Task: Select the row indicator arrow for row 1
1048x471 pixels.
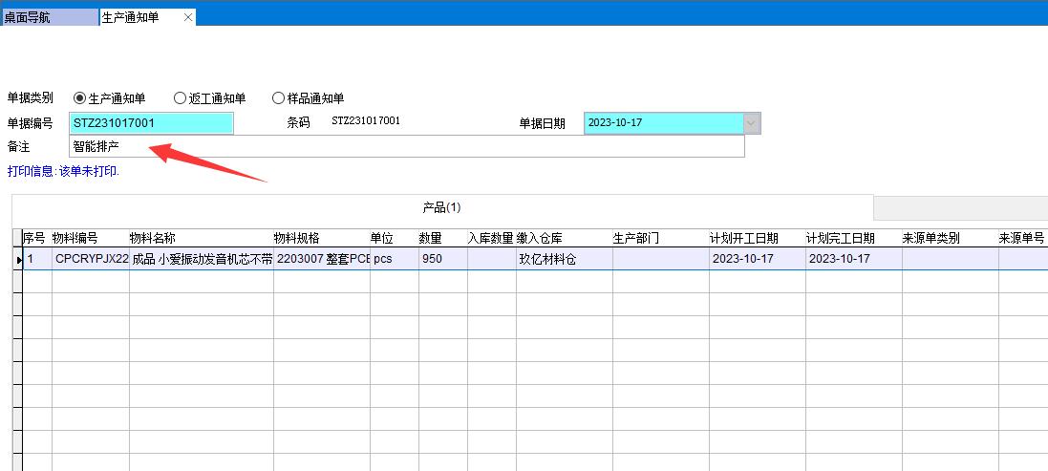Action: (17, 259)
